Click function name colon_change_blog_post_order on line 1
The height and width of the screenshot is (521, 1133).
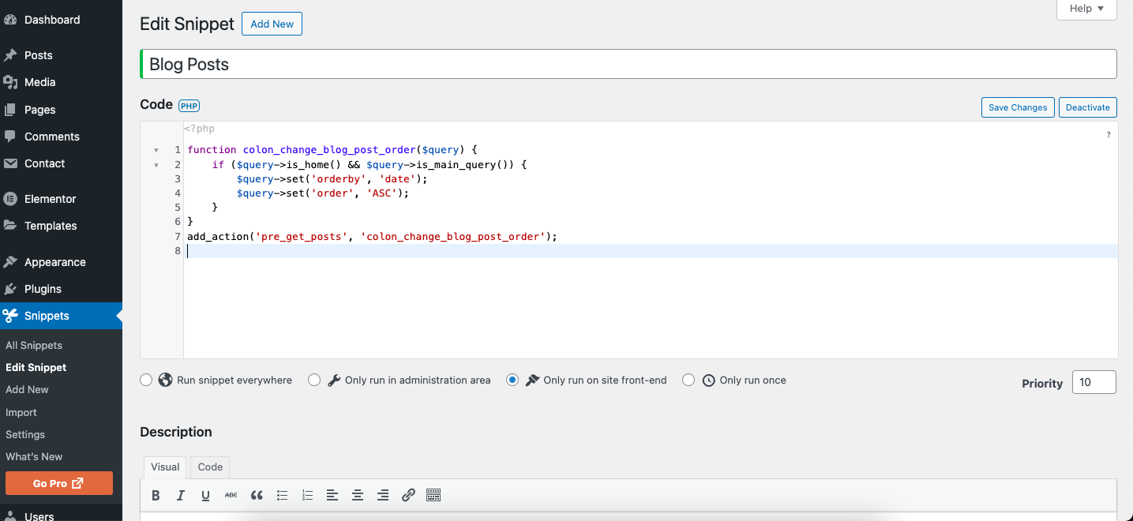(329, 150)
